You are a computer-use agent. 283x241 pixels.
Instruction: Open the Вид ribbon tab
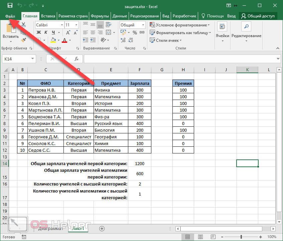pos(166,16)
